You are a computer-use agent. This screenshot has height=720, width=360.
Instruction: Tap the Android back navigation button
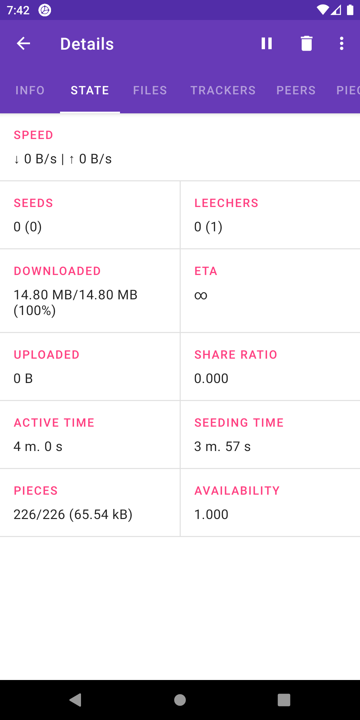click(76, 700)
